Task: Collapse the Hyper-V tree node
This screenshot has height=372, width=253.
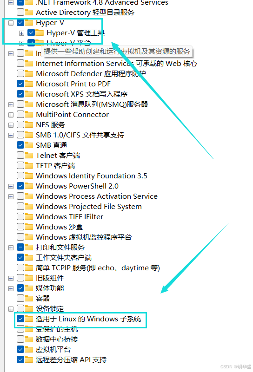Action: pyautogui.click(x=11, y=23)
